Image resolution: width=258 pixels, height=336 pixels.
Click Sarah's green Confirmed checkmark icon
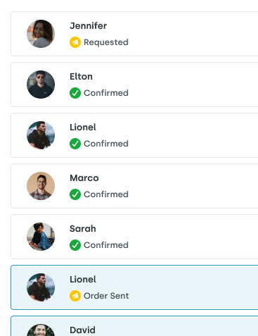(x=75, y=245)
